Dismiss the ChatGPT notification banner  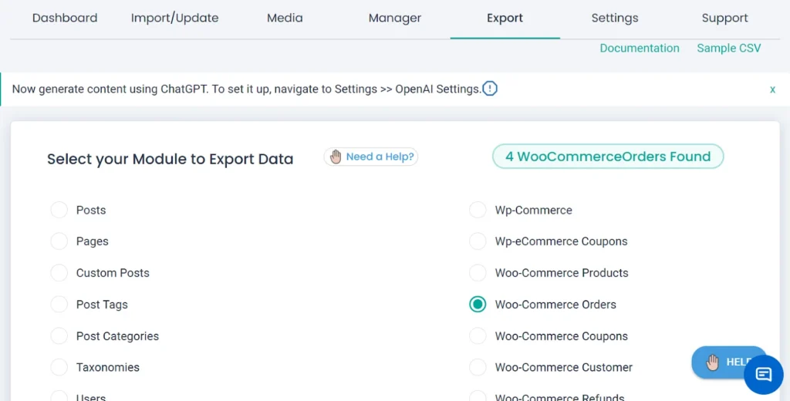tap(772, 89)
